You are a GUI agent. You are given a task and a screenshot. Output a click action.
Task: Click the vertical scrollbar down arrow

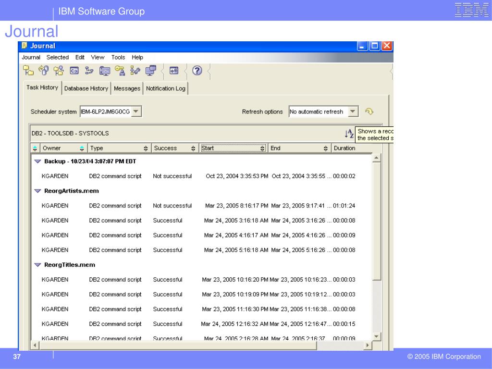click(377, 336)
